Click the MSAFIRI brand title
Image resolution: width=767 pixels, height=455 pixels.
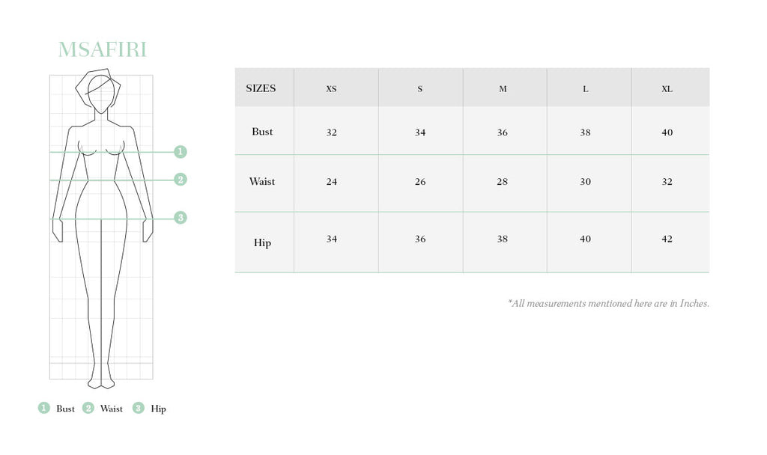(102, 49)
